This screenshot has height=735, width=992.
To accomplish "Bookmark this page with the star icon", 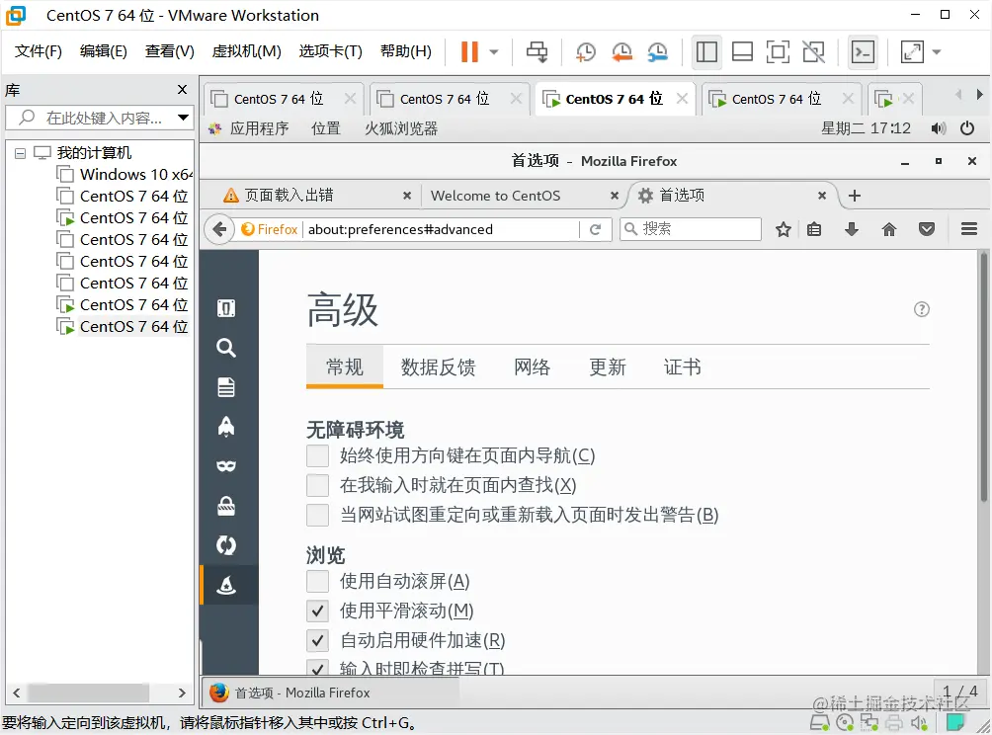I will click(784, 229).
